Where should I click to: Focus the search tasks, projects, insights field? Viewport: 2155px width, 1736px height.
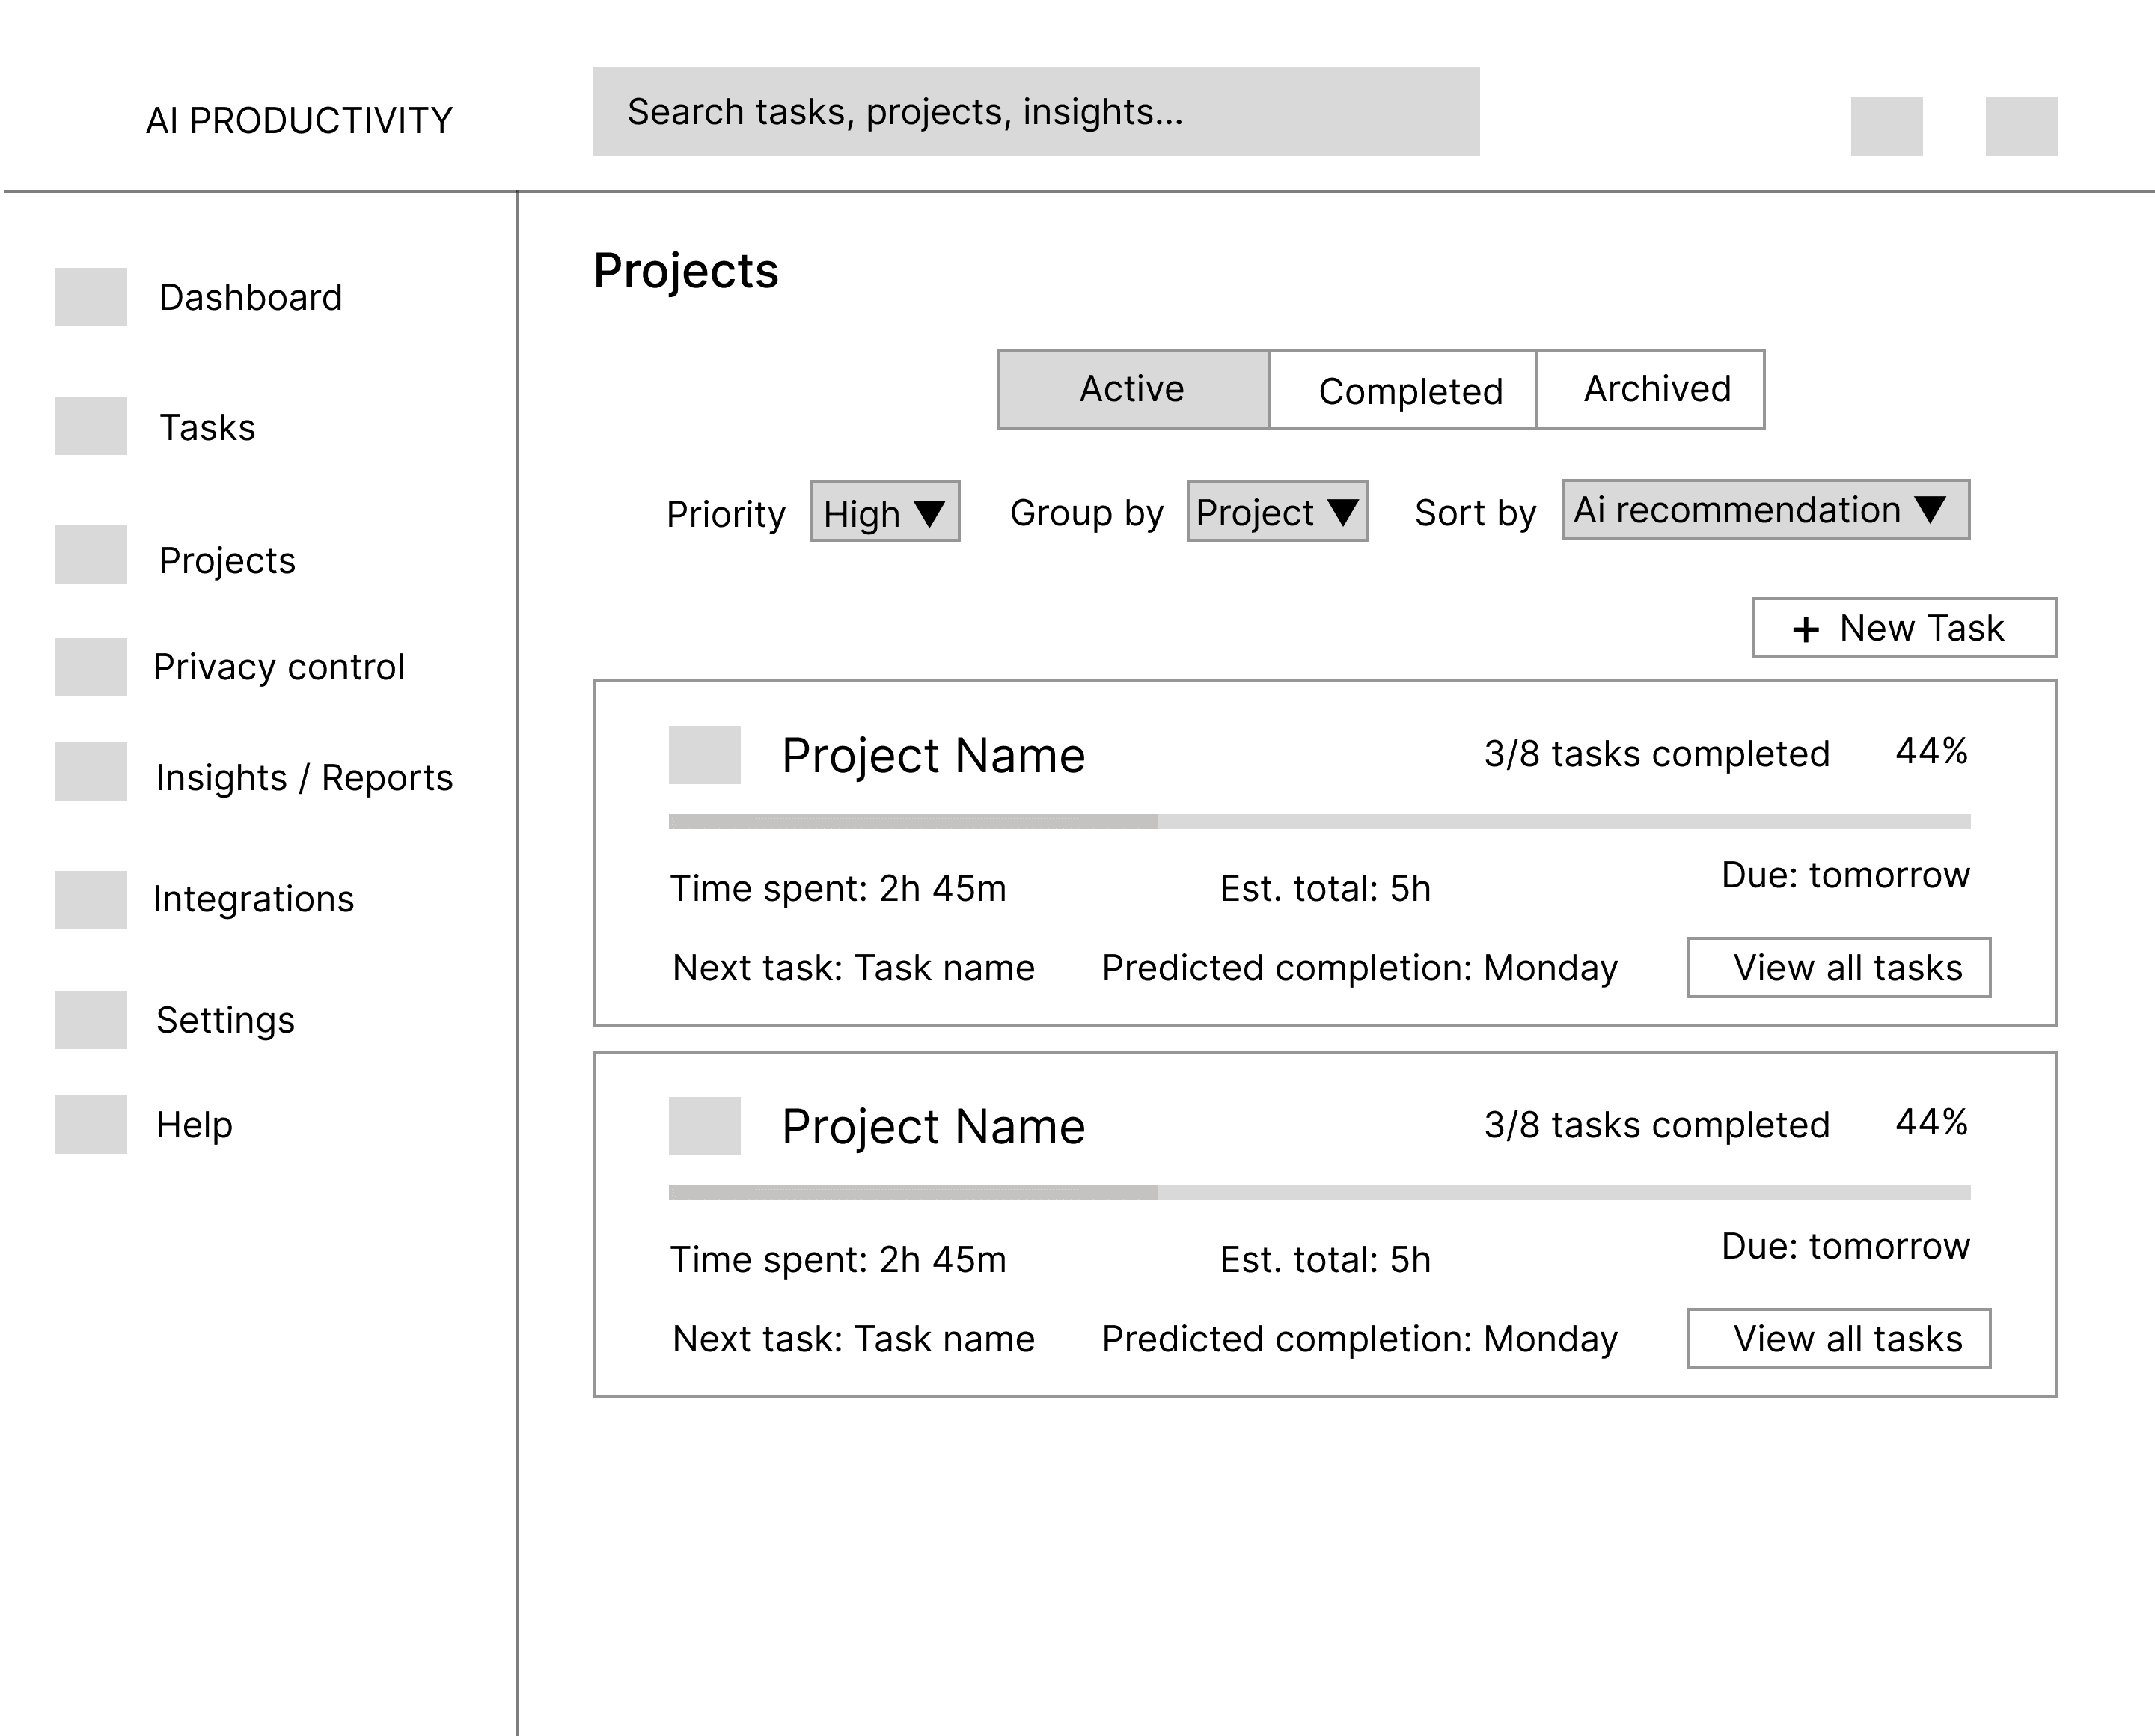click(x=1035, y=112)
